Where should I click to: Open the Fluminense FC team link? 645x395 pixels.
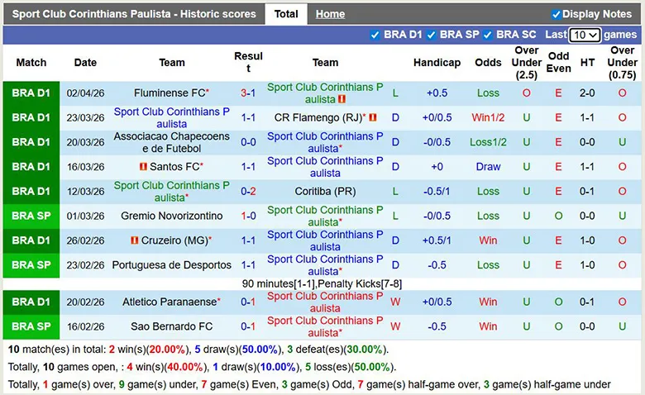click(169, 93)
